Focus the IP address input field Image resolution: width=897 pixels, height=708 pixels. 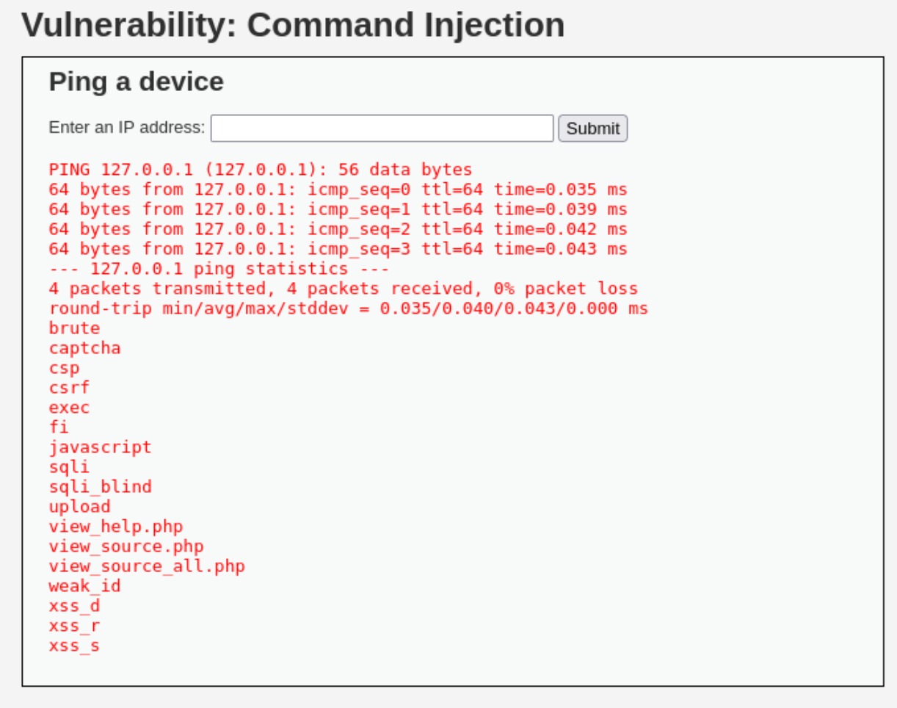coord(382,128)
